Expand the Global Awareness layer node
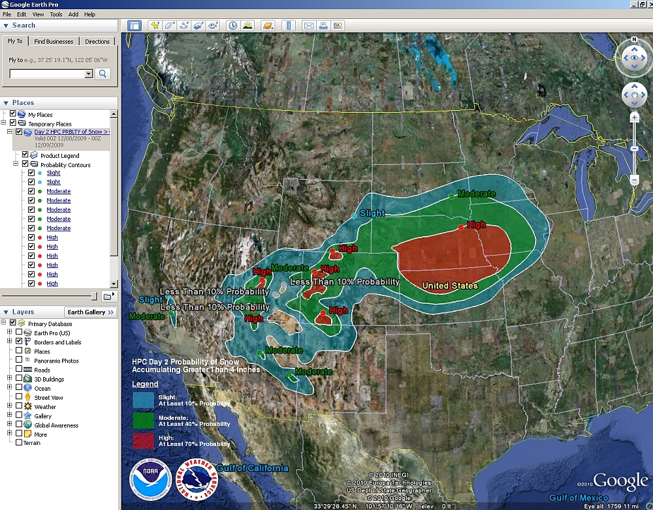The height and width of the screenshot is (510, 653). click(x=10, y=424)
